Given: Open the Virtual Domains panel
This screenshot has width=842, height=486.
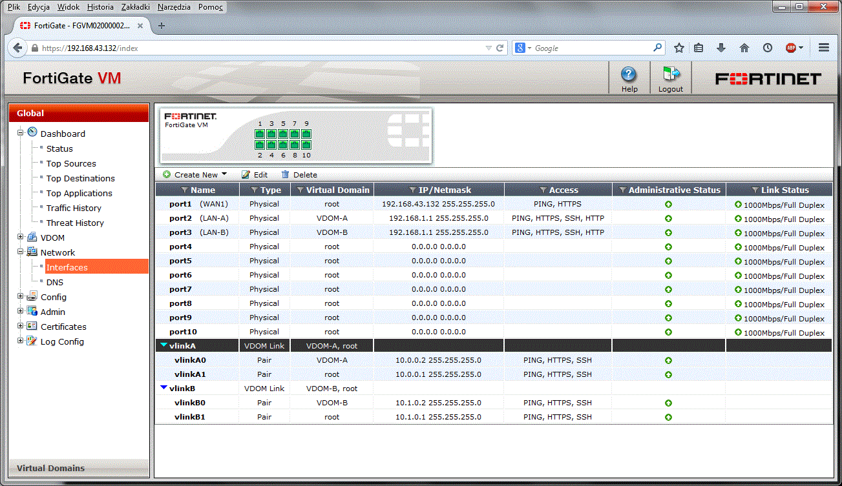Looking at the screenshot, I should (x=79, y=468).
